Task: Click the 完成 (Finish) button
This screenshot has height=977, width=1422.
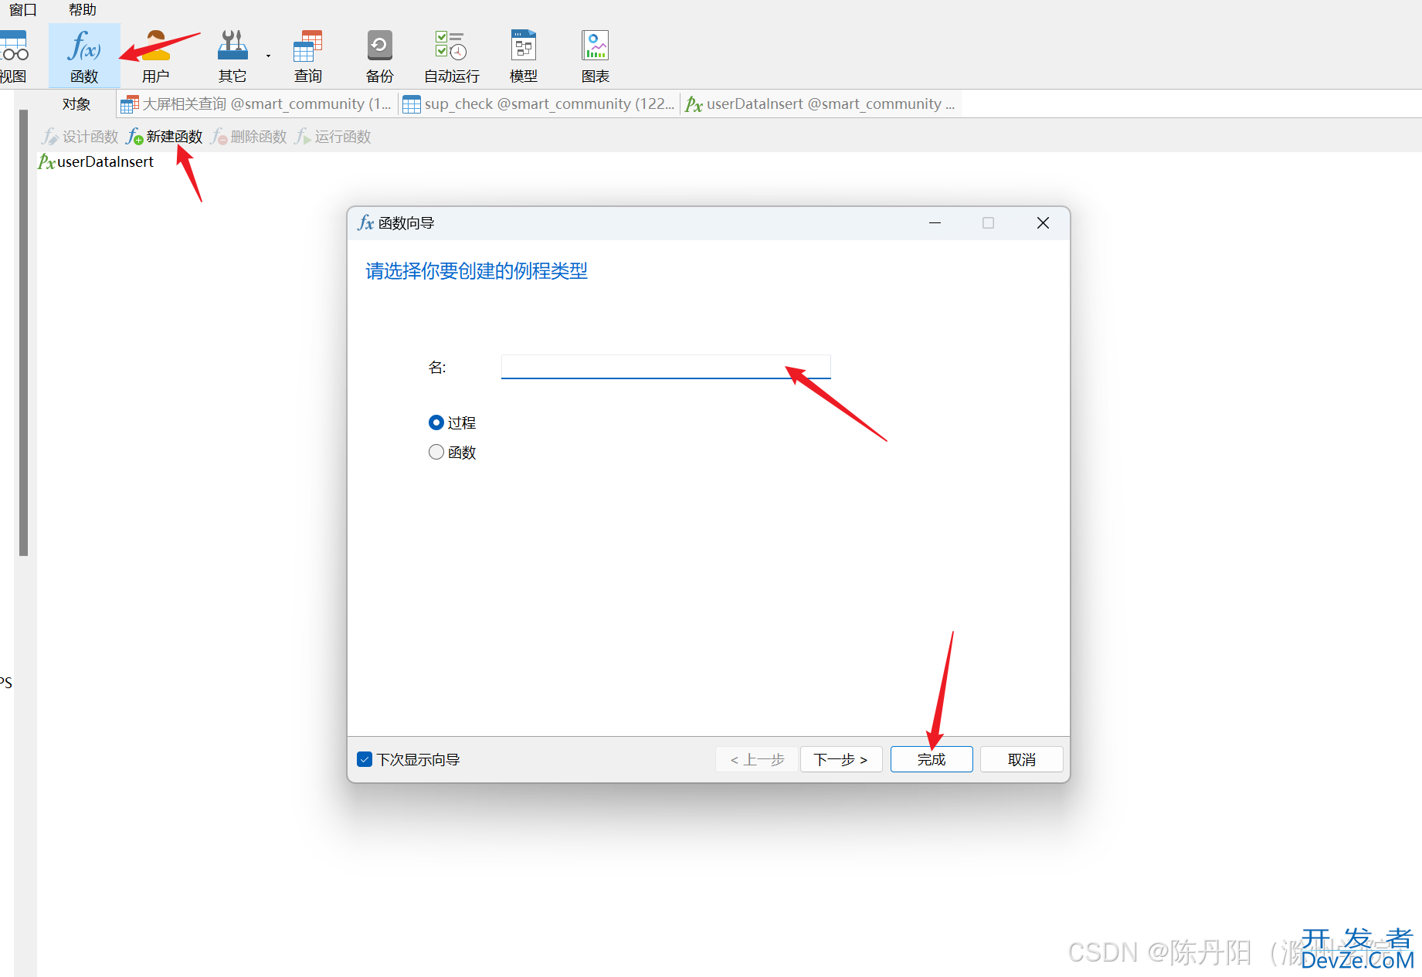Action: point(931,759)
